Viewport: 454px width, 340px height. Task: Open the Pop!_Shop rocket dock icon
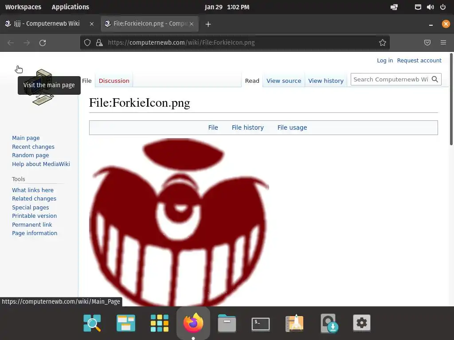pos(294,323)
